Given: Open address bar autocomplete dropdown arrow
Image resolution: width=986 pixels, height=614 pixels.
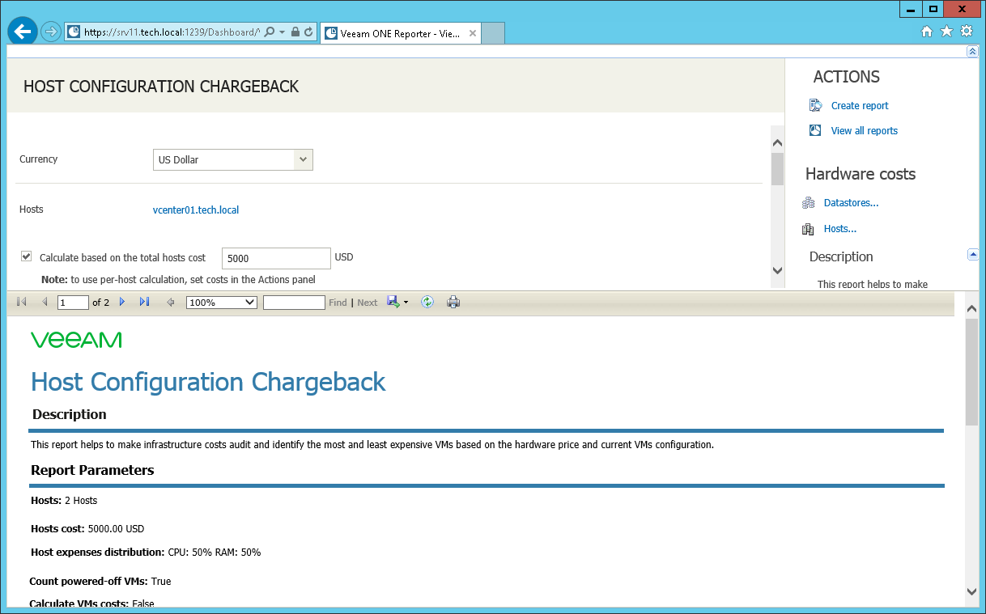Looking at the screenshot, I should tap(282, 32).
